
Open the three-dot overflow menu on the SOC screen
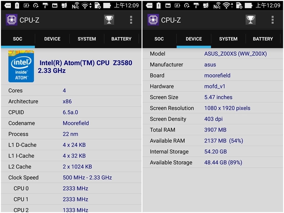pos(131,20)
